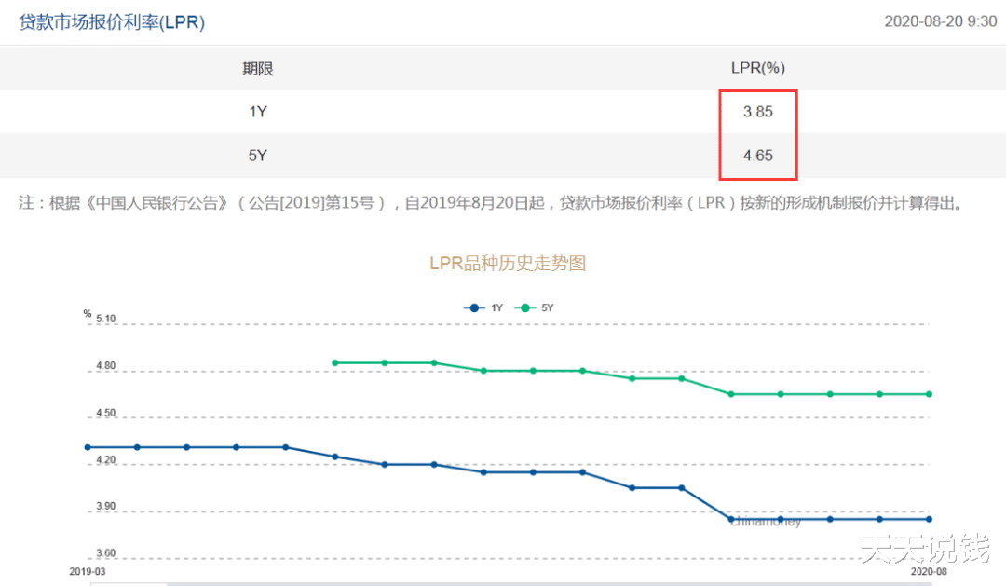1006x586 pixels.
Task: Click the LPR品种历史走势图 chart title
Action: (508, 263)
